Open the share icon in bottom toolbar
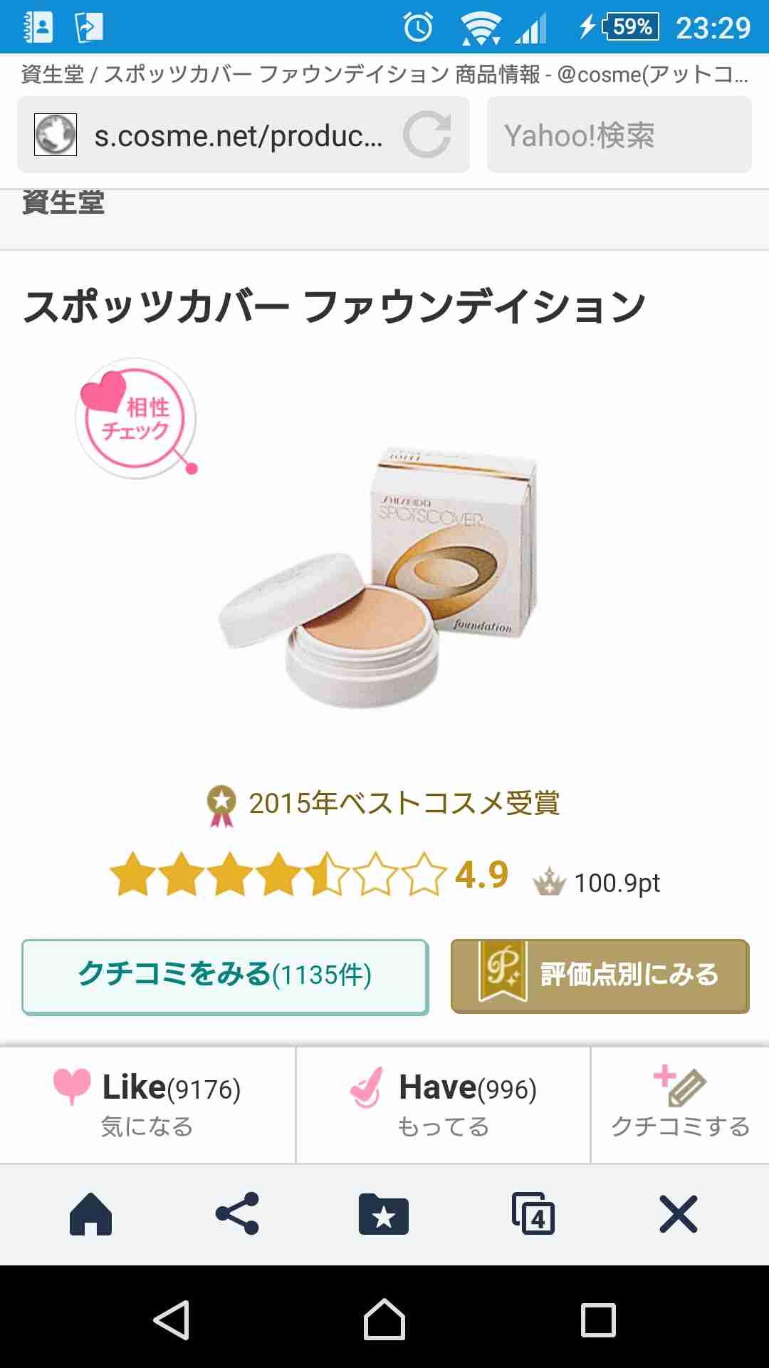The image size is (769, 1368). [x=237, y=1213]
